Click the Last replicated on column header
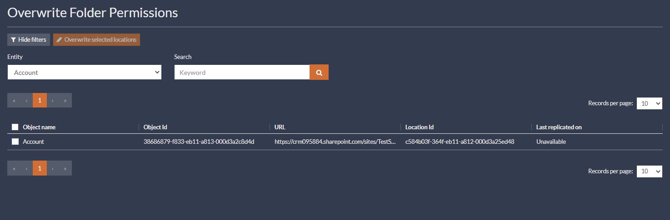Viewport: 670px width, 220px height. click(559, 127)
